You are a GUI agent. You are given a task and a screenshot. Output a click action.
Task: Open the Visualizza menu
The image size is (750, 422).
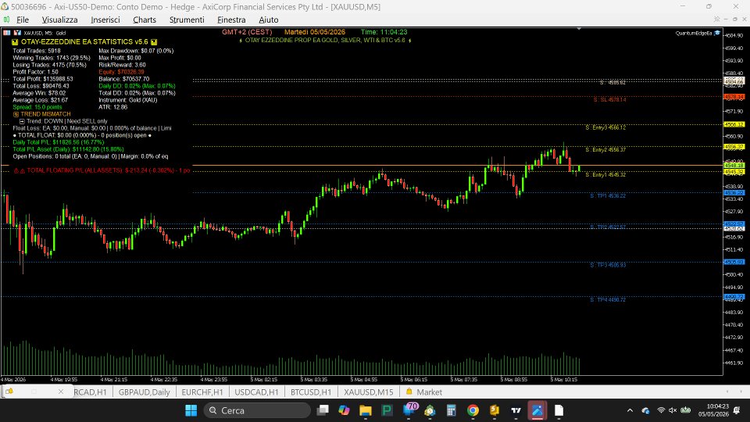(x=60, y=20)
